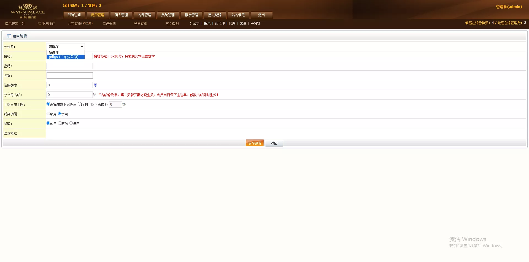Open the 子帳號 link

point(255,24)
